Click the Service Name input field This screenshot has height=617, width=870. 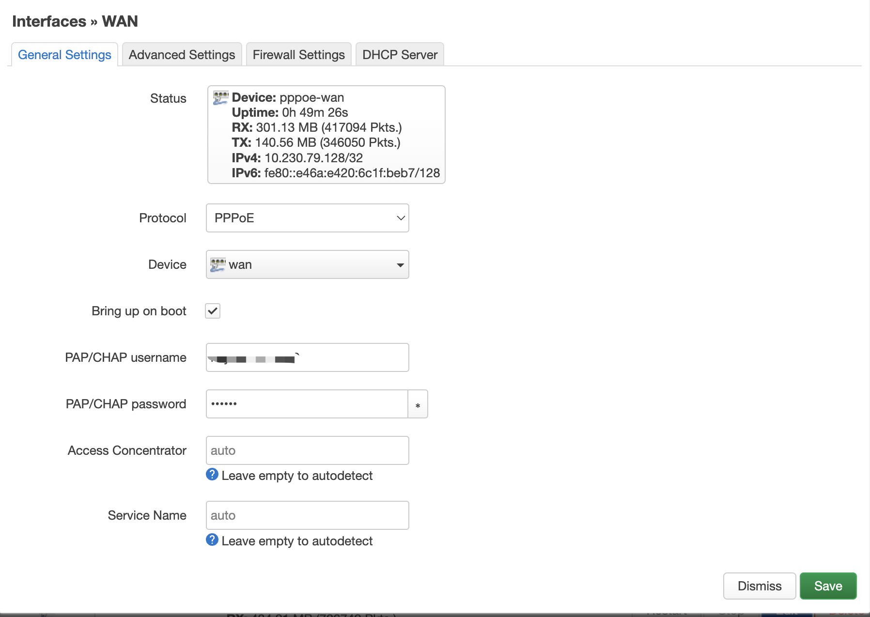(x=307, y=515)
